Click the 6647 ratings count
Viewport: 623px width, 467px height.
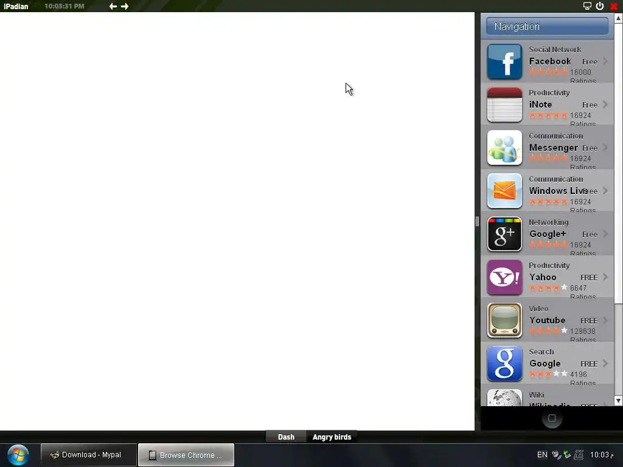pyautogui.click(x=578, y=288)
